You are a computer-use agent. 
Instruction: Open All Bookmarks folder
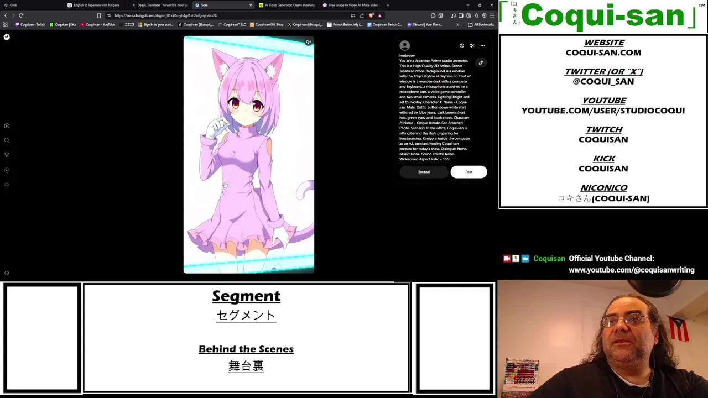pos(481,24)
